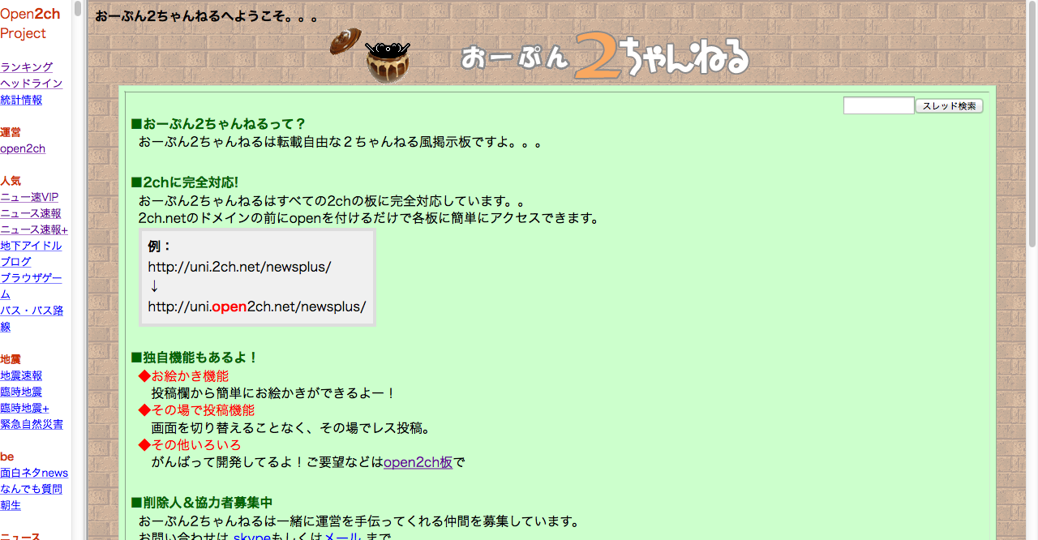This screenshot has width=1038, height=540.
Task: Follow the メール contact link
Action: [x=342, y=537]
